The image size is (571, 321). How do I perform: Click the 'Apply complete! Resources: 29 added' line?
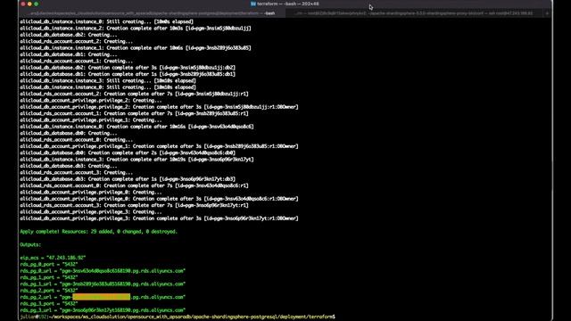(98, 232)
